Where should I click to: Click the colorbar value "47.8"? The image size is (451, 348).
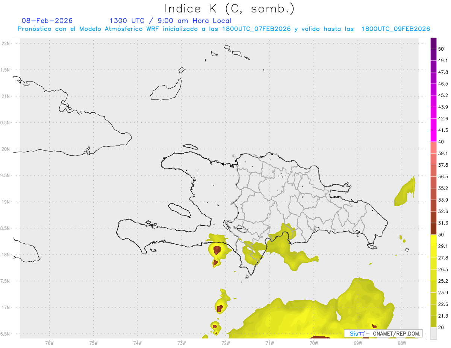(x=443, y=72)
